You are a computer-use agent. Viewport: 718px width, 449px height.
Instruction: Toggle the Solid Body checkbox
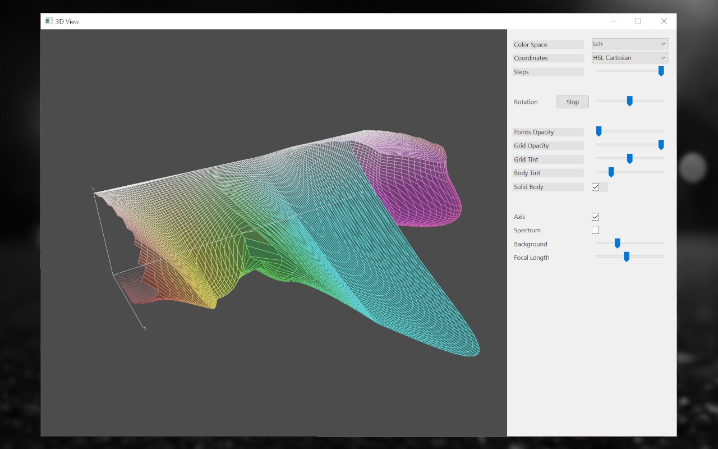[x=596, y=187]
